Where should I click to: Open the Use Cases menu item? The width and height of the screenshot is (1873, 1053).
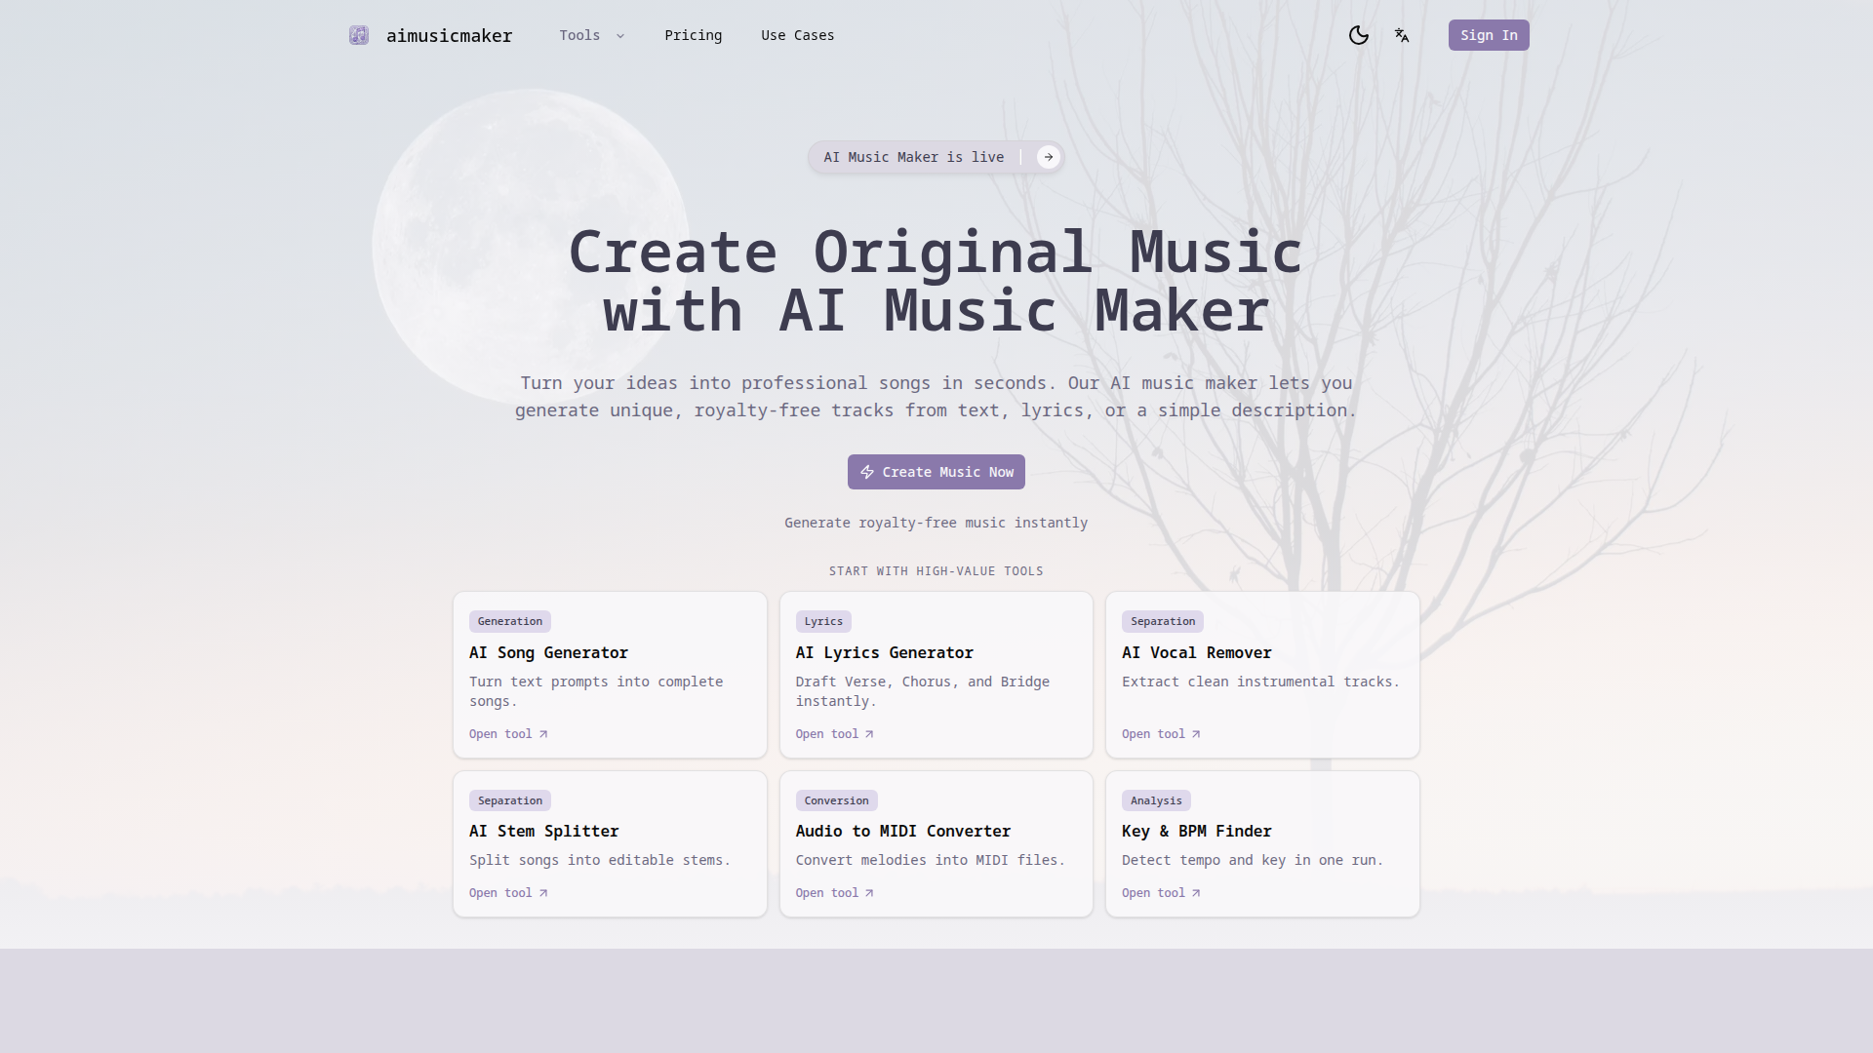pos(797,35)
